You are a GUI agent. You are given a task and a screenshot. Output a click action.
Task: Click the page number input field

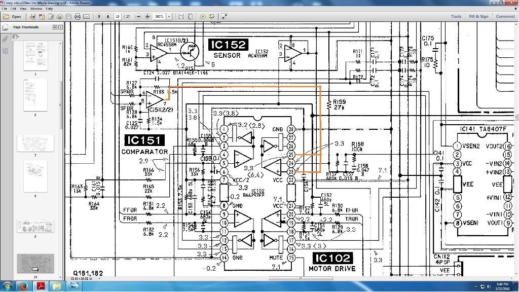pyautogui.click(x=118, y=17)
